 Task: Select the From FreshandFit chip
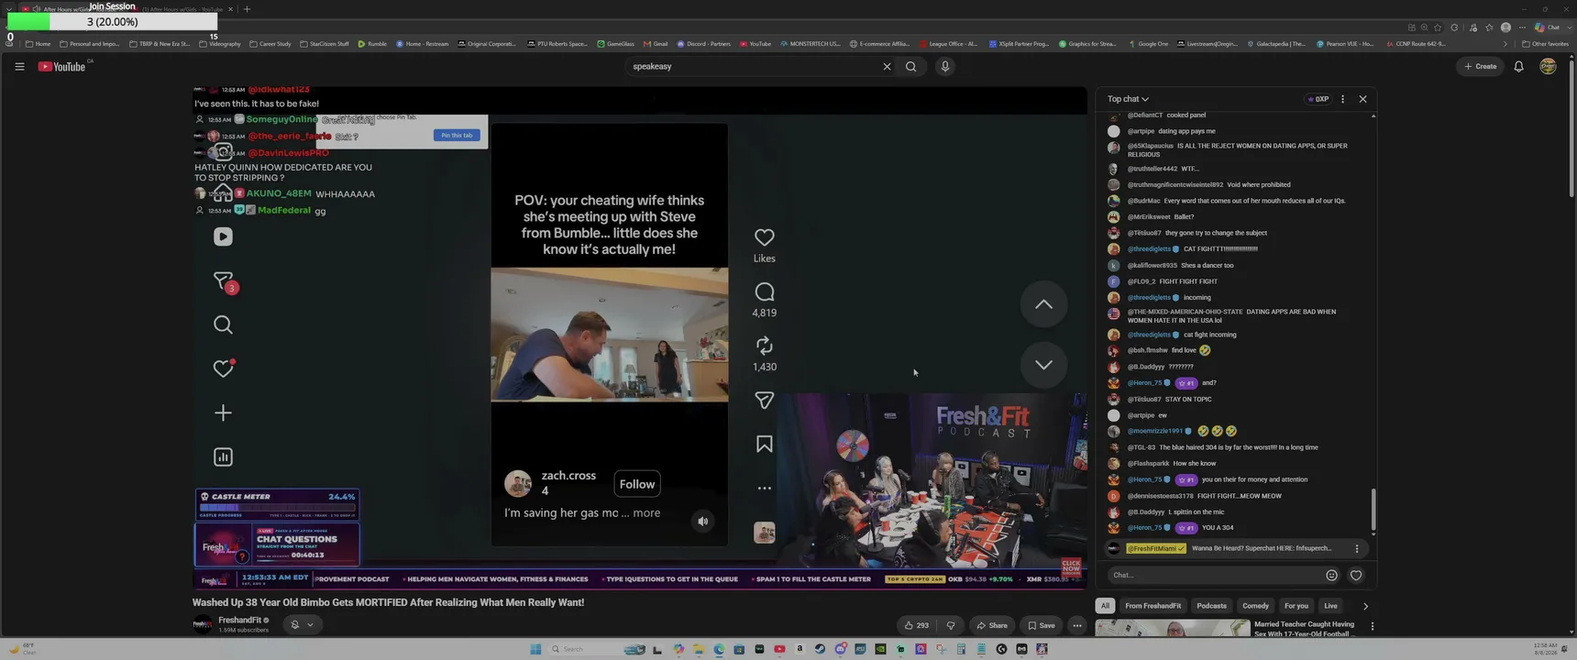[x=1153, y=606]
